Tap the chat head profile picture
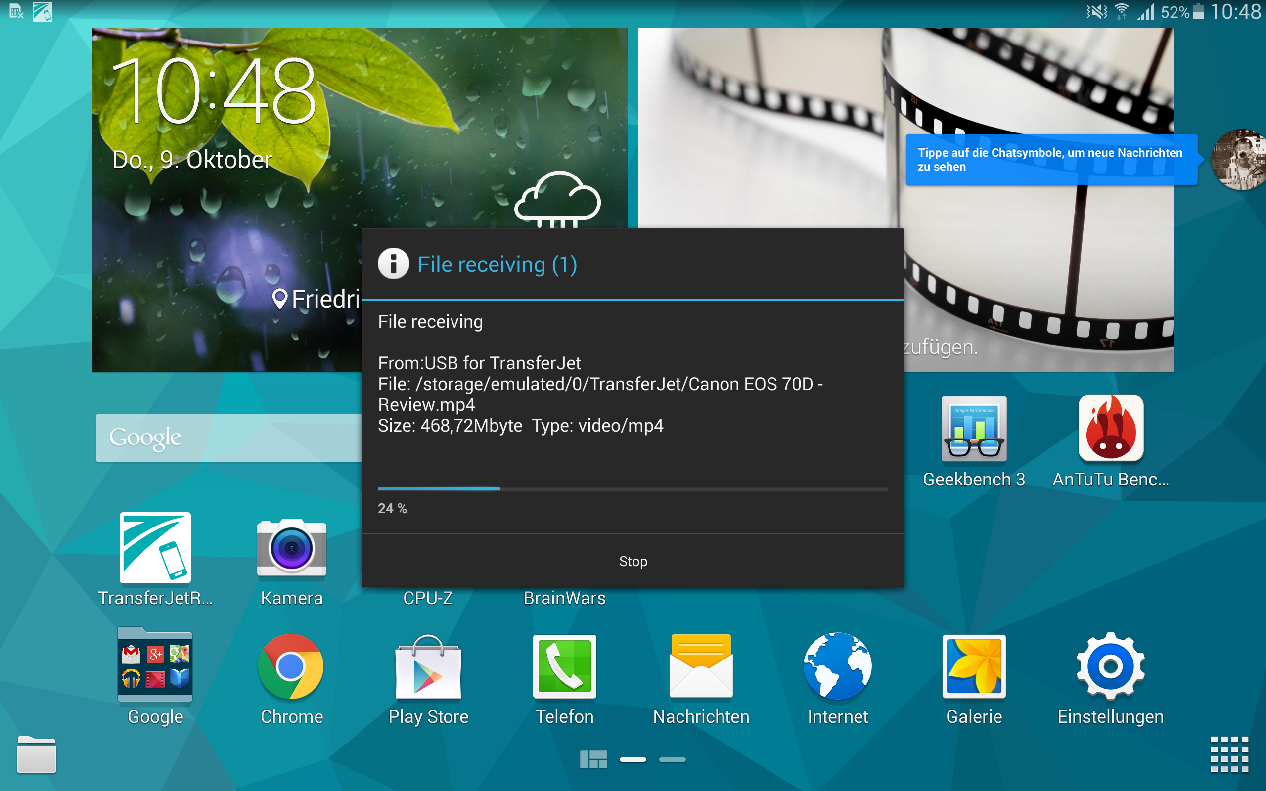 pyautogui.click(x=1240, y=160)
